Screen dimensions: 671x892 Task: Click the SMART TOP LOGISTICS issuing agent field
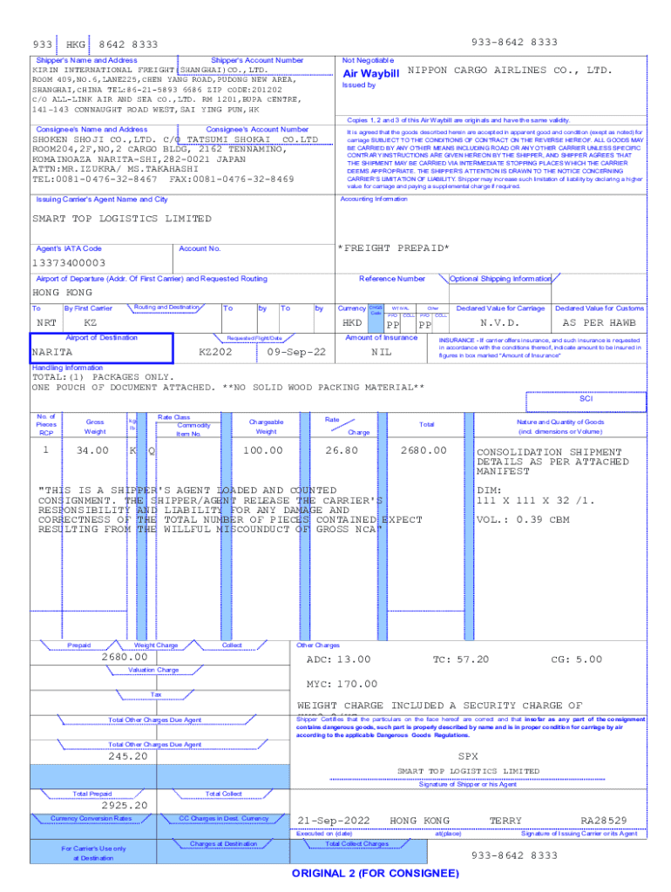click(x=122, y=219)
